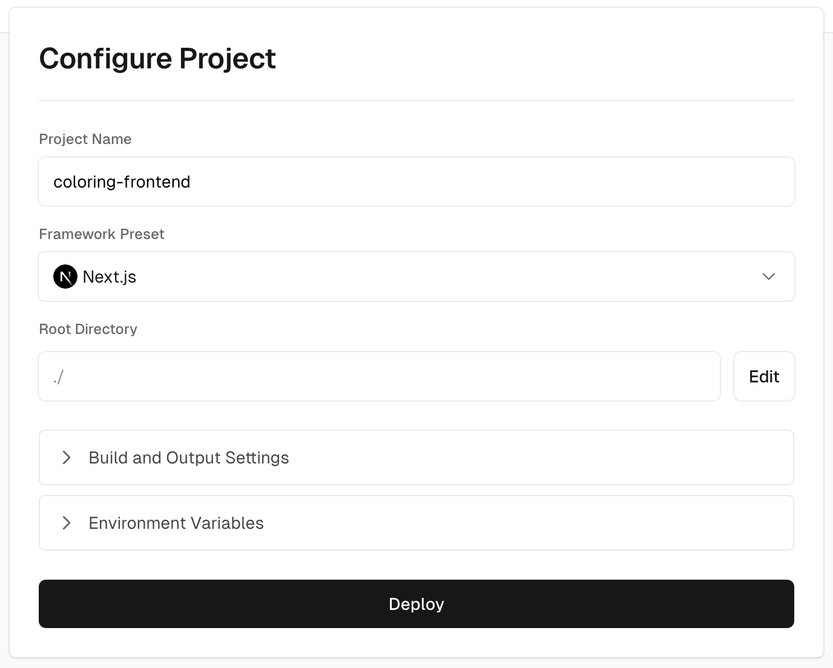Click the "Project Name" field label

pos(85,139)
